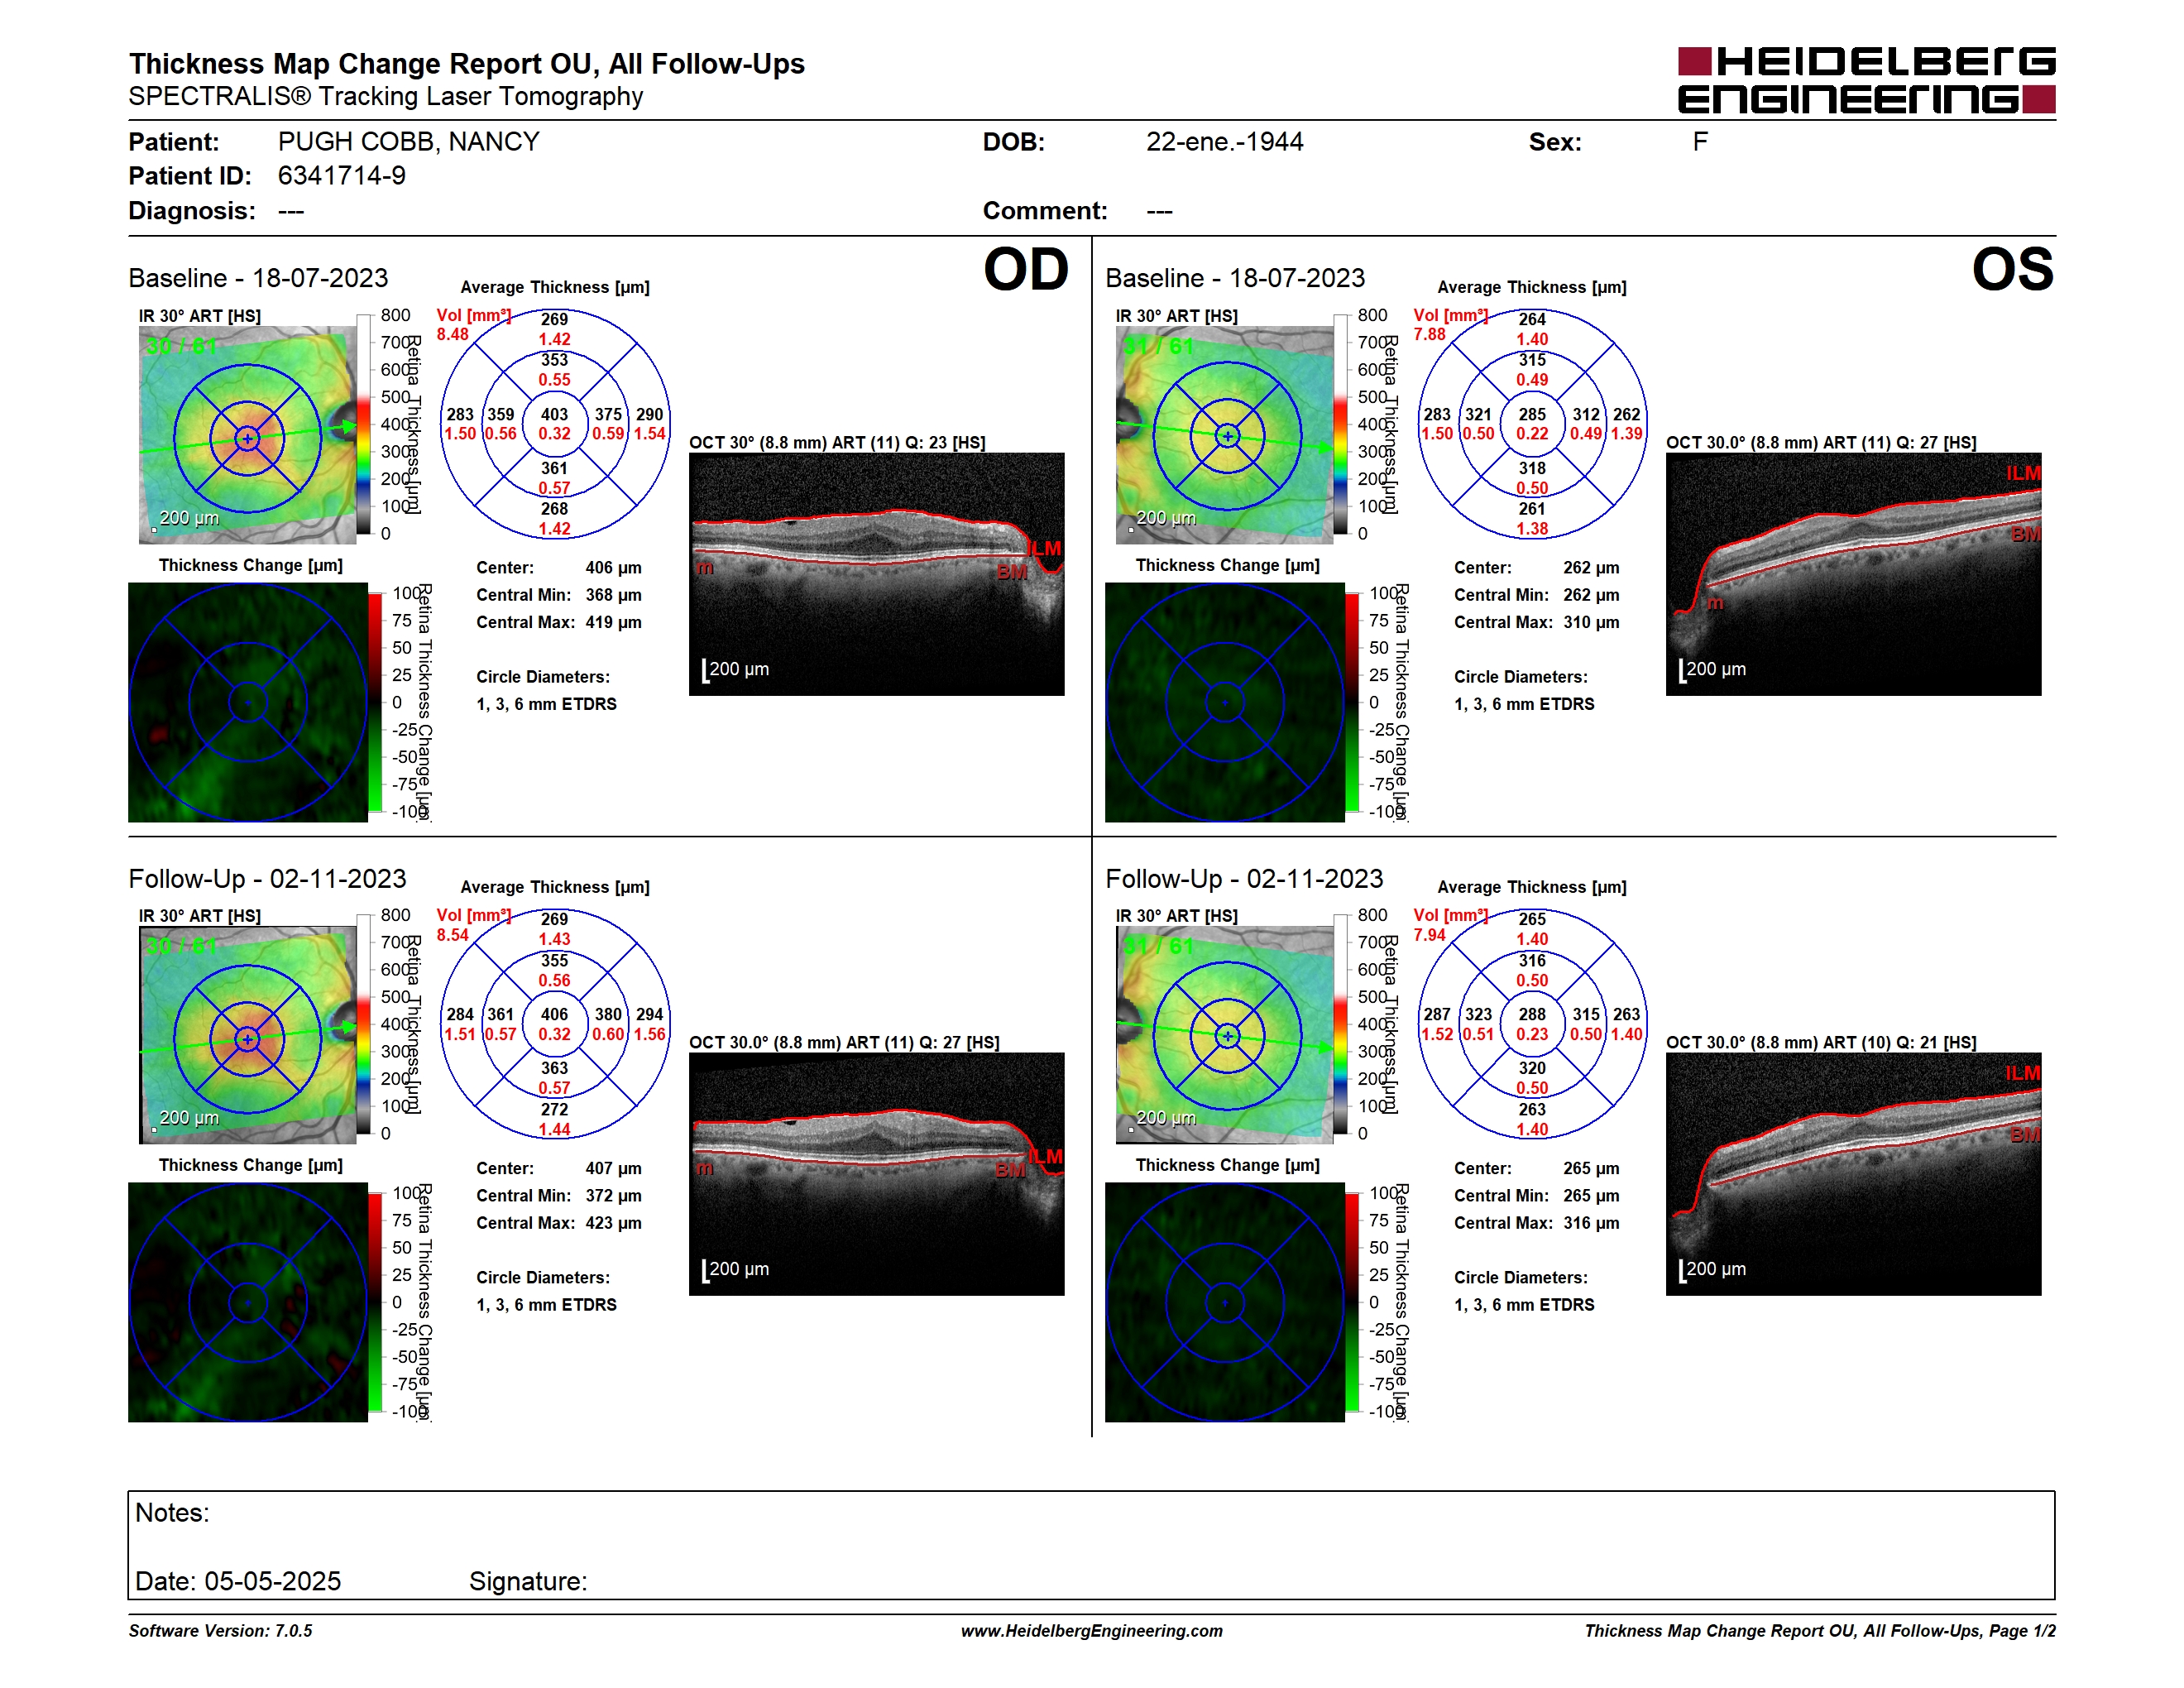Open the www.HeidelbergEngineering.com link
2184x1688 pixels.
1092,1631
